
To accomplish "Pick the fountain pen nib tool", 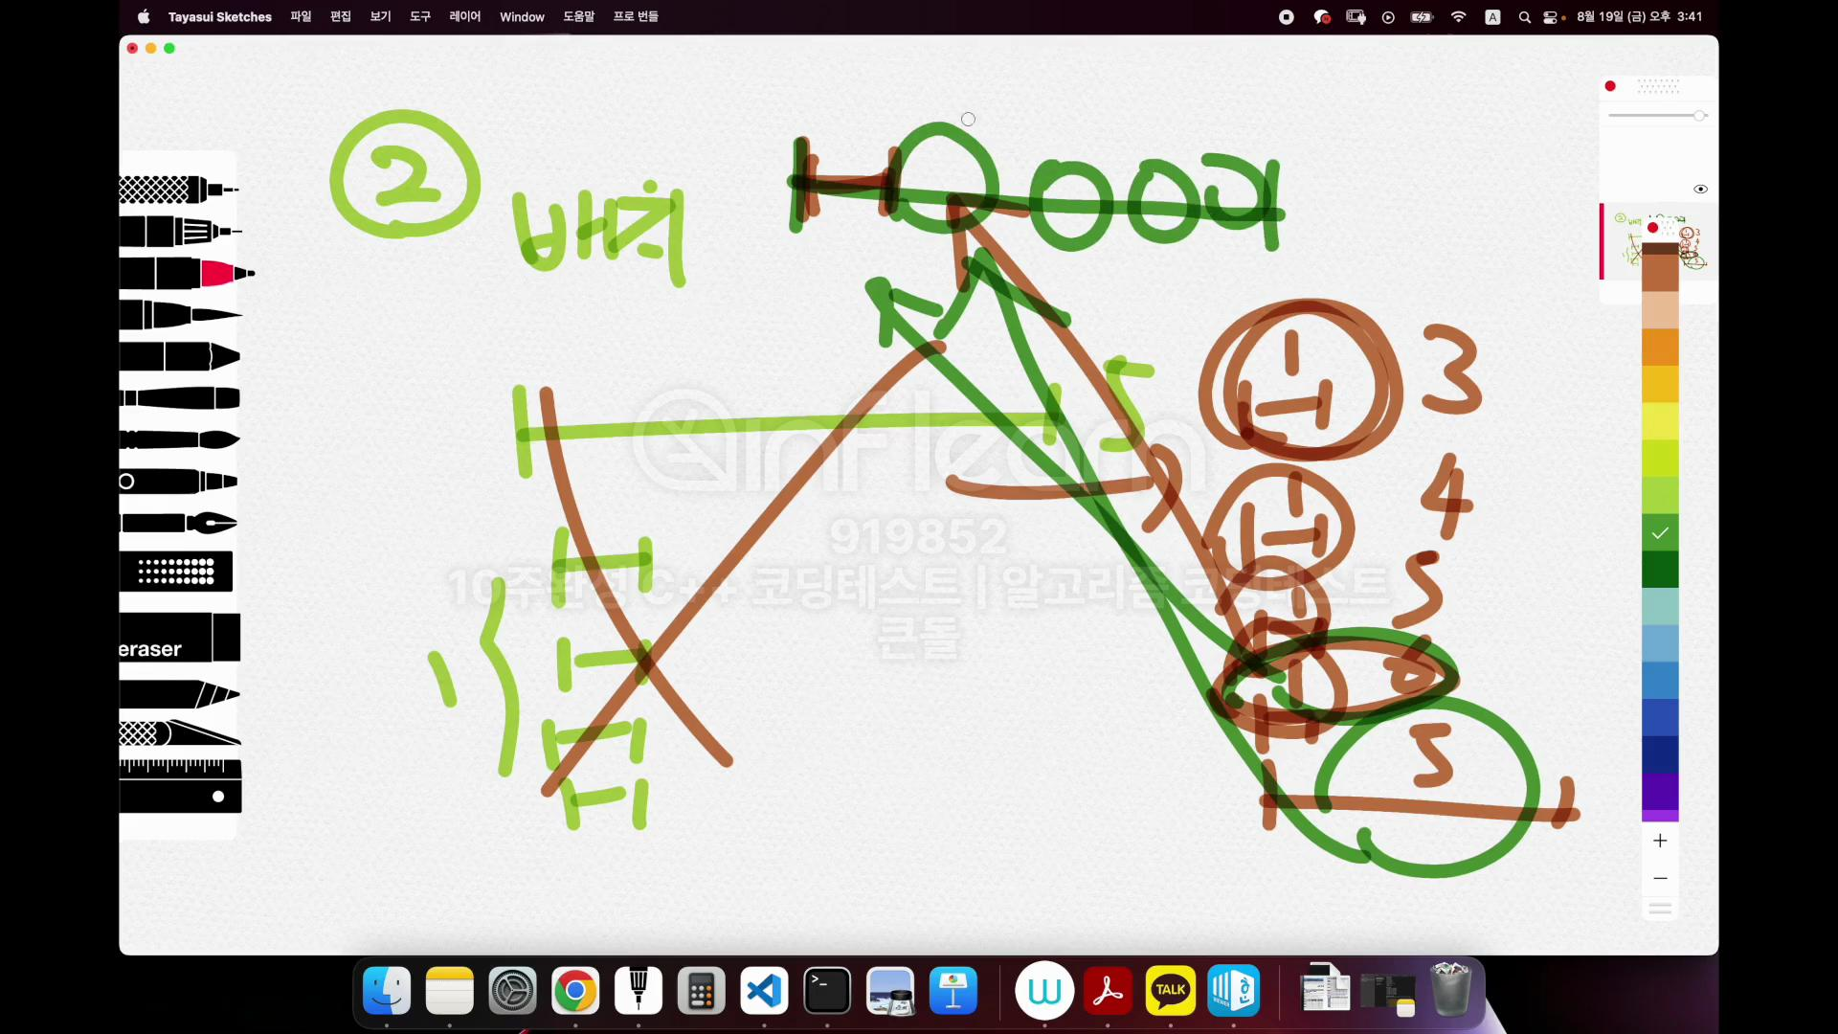I will (178, 523).
